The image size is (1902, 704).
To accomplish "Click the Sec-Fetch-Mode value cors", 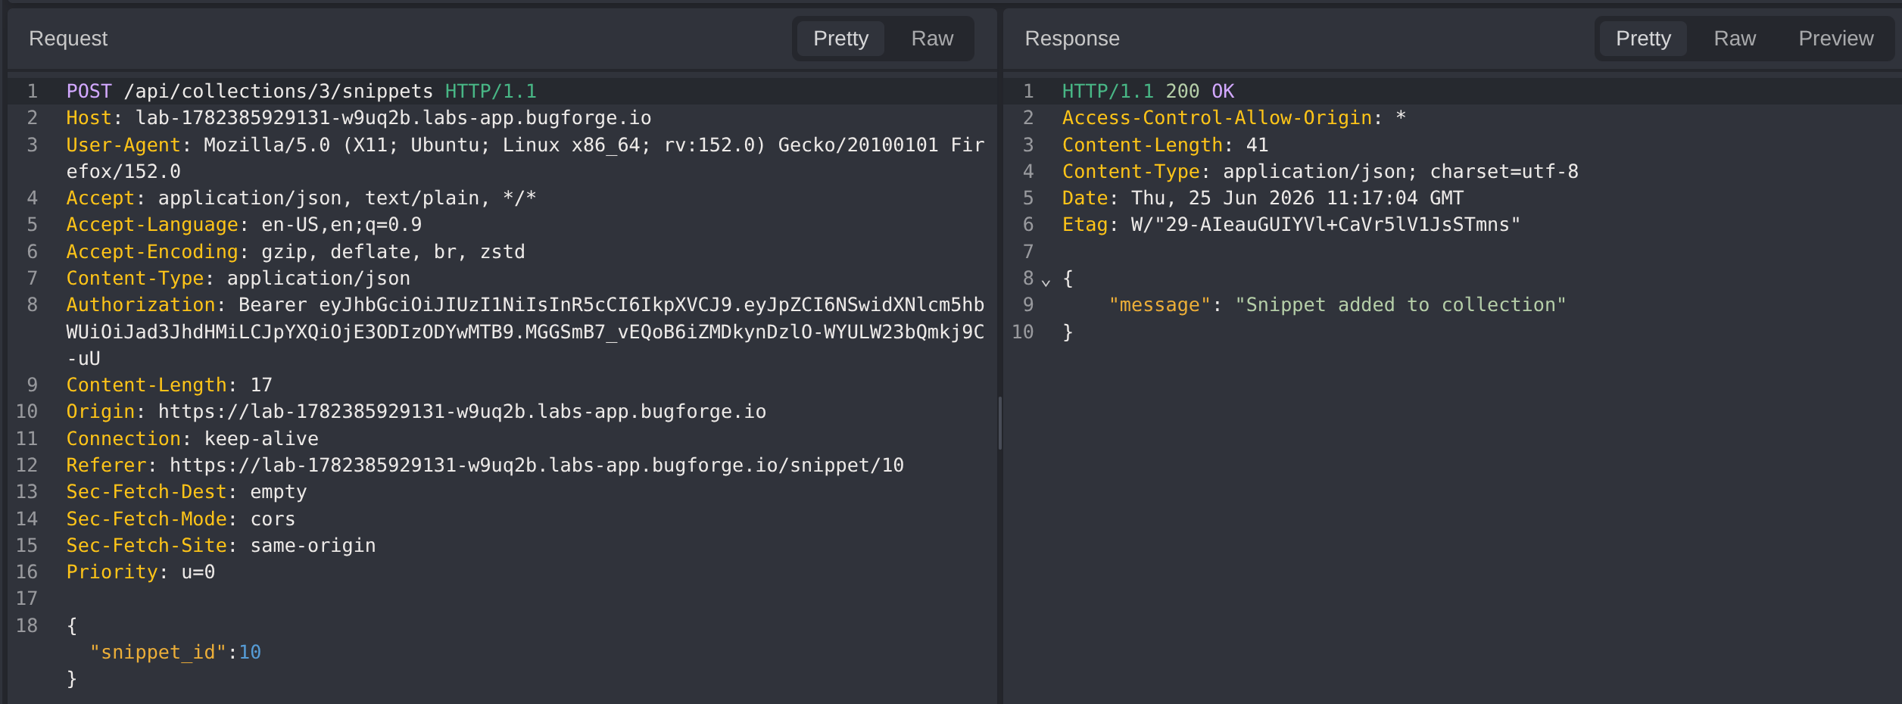I will tap(273, 519).
